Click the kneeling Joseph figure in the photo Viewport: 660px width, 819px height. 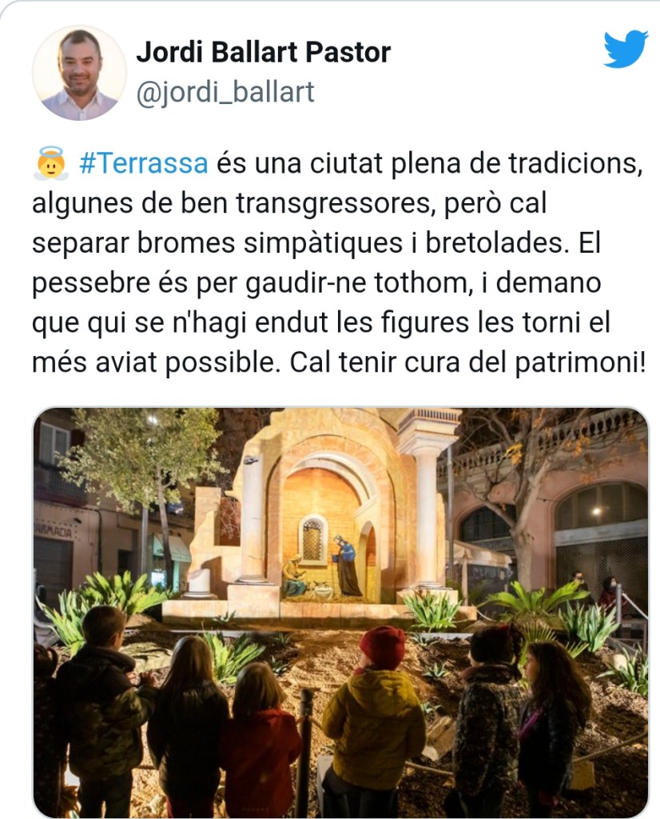(x=295, y=576)
